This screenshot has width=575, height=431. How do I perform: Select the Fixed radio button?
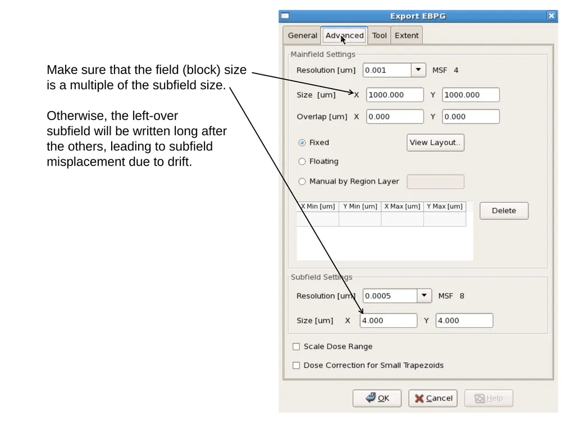302,143
